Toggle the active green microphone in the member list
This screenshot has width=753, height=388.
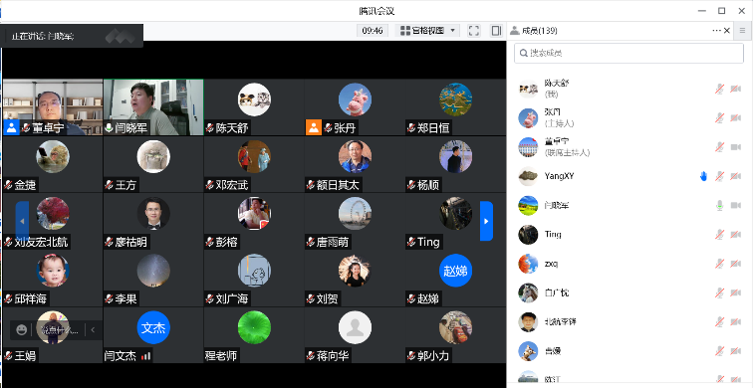coord(719,205)
